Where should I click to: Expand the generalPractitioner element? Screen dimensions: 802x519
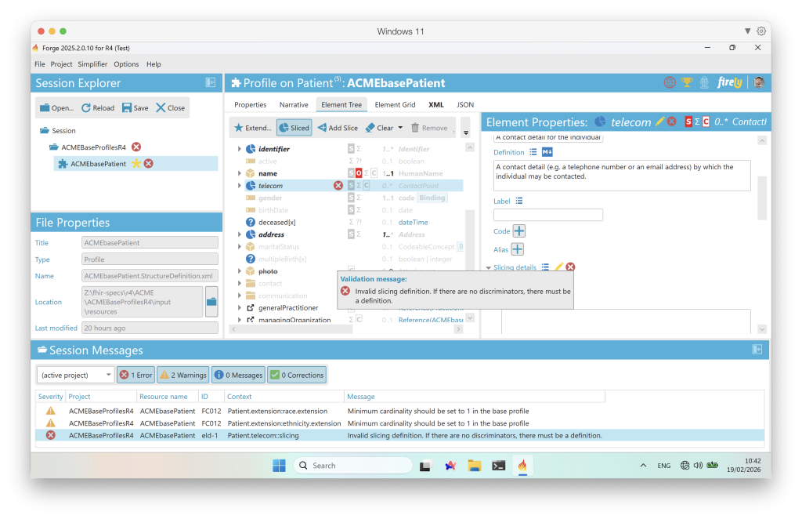point(240,307)
